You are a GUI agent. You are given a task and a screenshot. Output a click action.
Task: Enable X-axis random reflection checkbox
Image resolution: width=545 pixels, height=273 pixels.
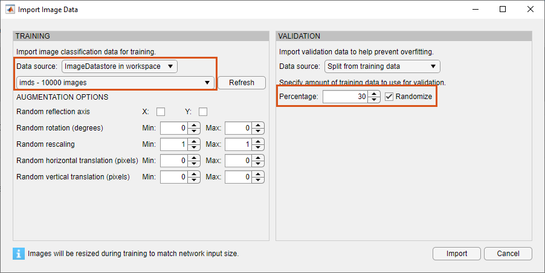click(x=161, y=112)
